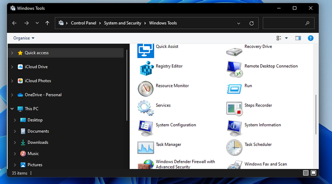Screen dimensions: 332x184
Task: Open the Task Scheduler clock icon
Action: click(x=234, y=147)
